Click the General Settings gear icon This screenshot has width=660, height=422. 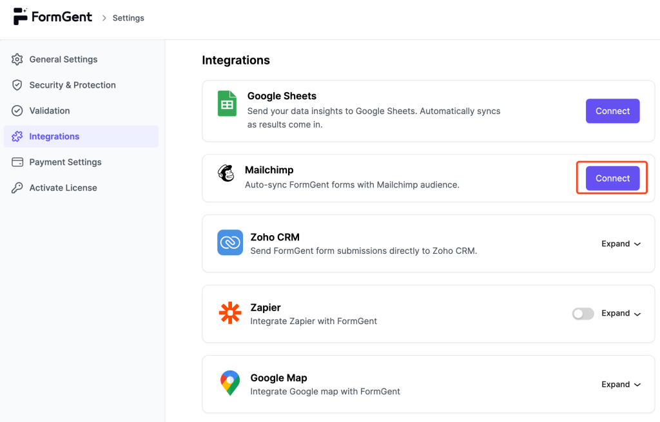17,59
